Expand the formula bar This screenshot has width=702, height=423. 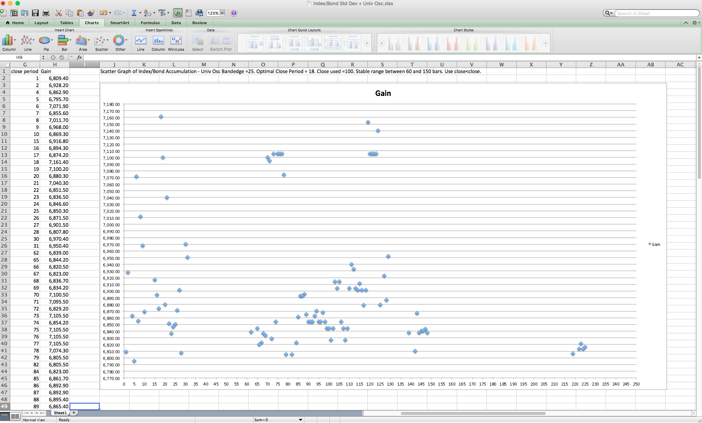click(699, 57)
